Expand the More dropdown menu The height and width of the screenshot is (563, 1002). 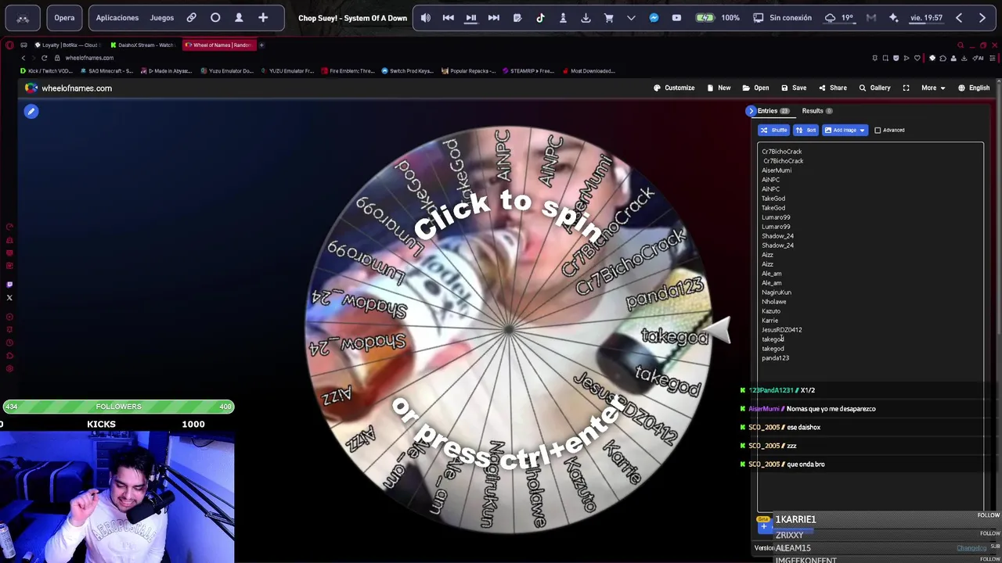tap(932, 88)
